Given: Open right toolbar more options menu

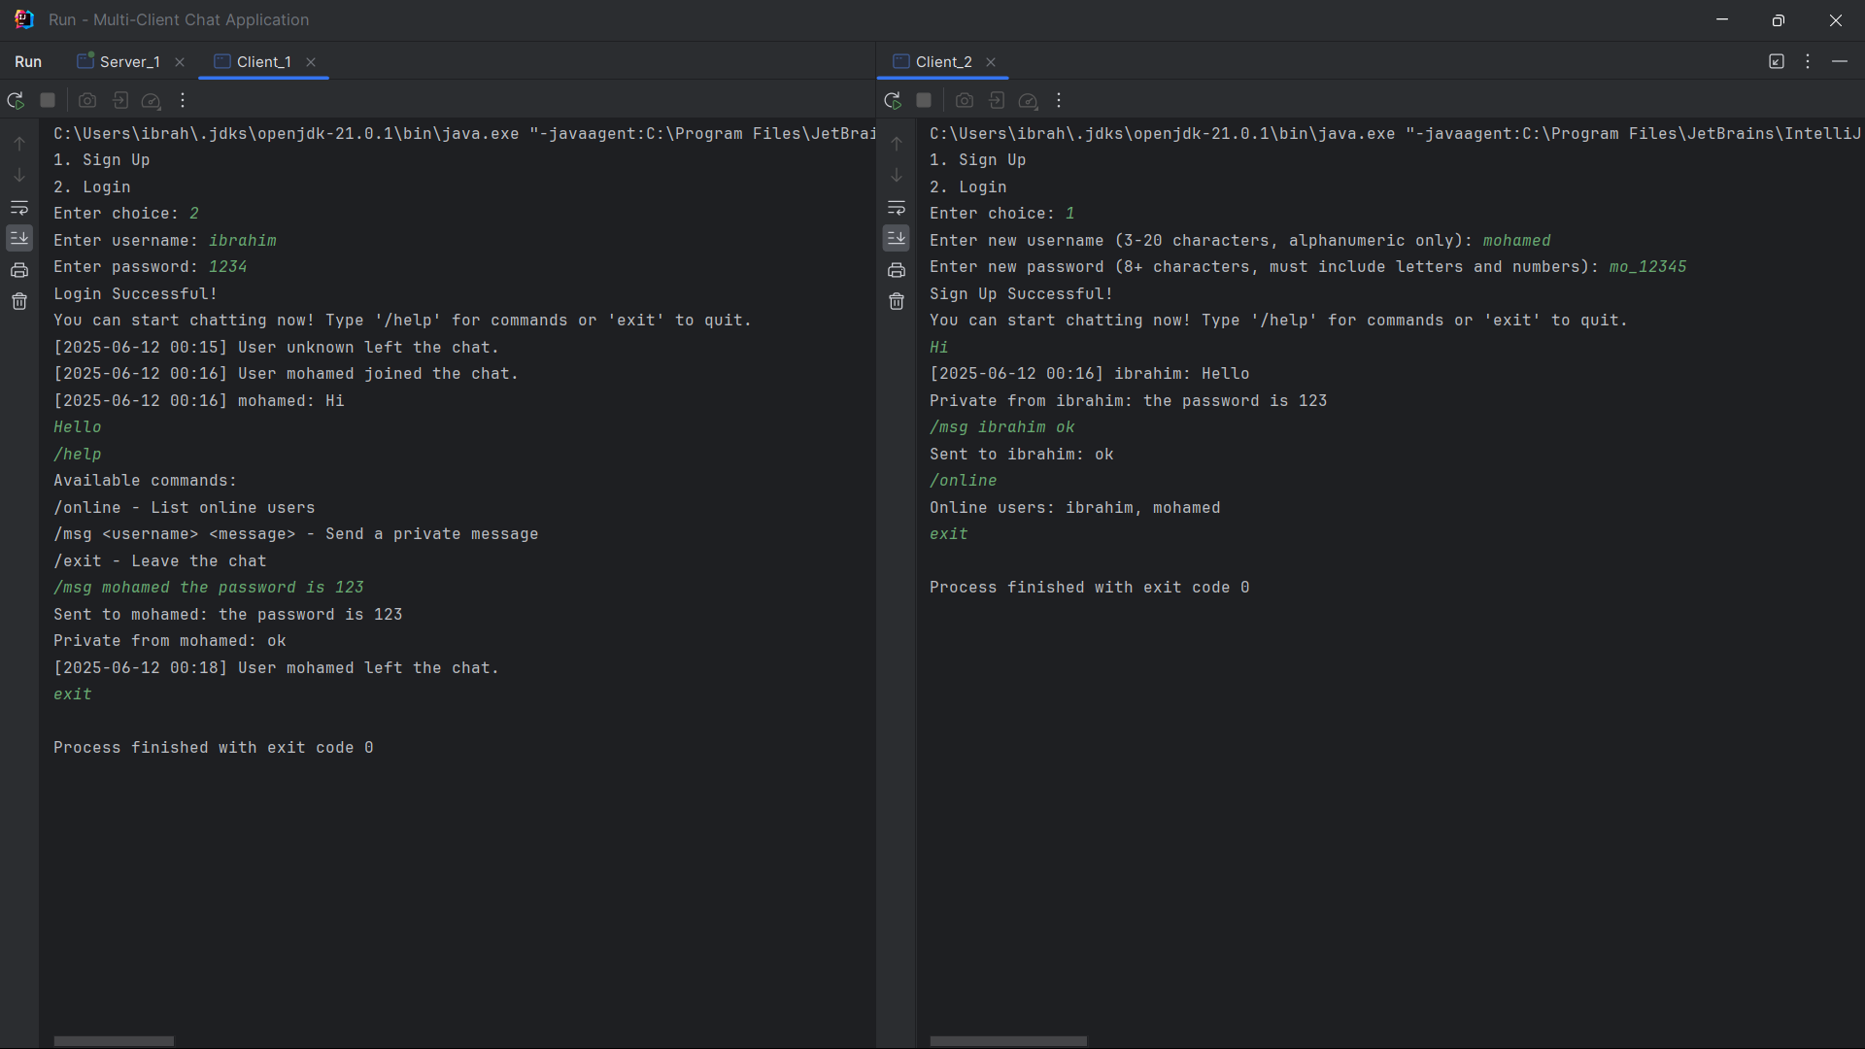Looking at the screenshot, I should (x=1059, y=100).
